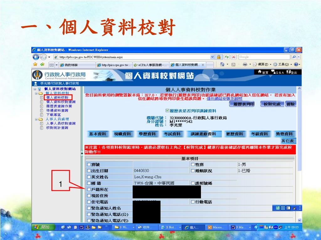Open the Print options dropdown arrow
The image size is (321, 240).
click(x=250, y=64)
